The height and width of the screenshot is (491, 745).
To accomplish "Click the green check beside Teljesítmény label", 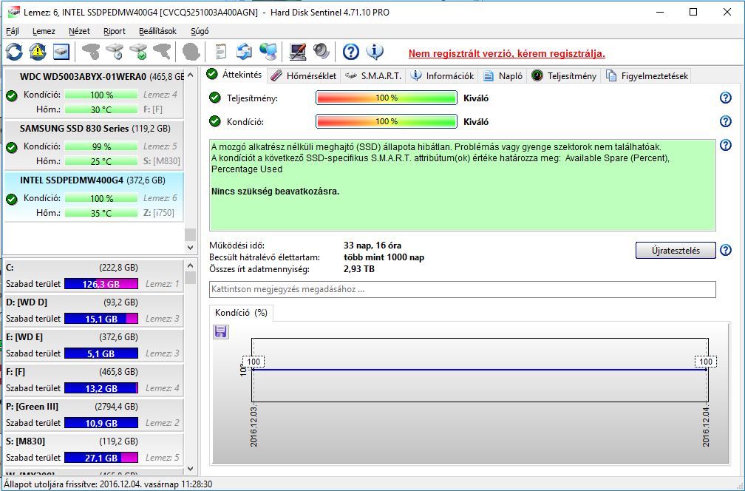I will click(x=215, y=98).
